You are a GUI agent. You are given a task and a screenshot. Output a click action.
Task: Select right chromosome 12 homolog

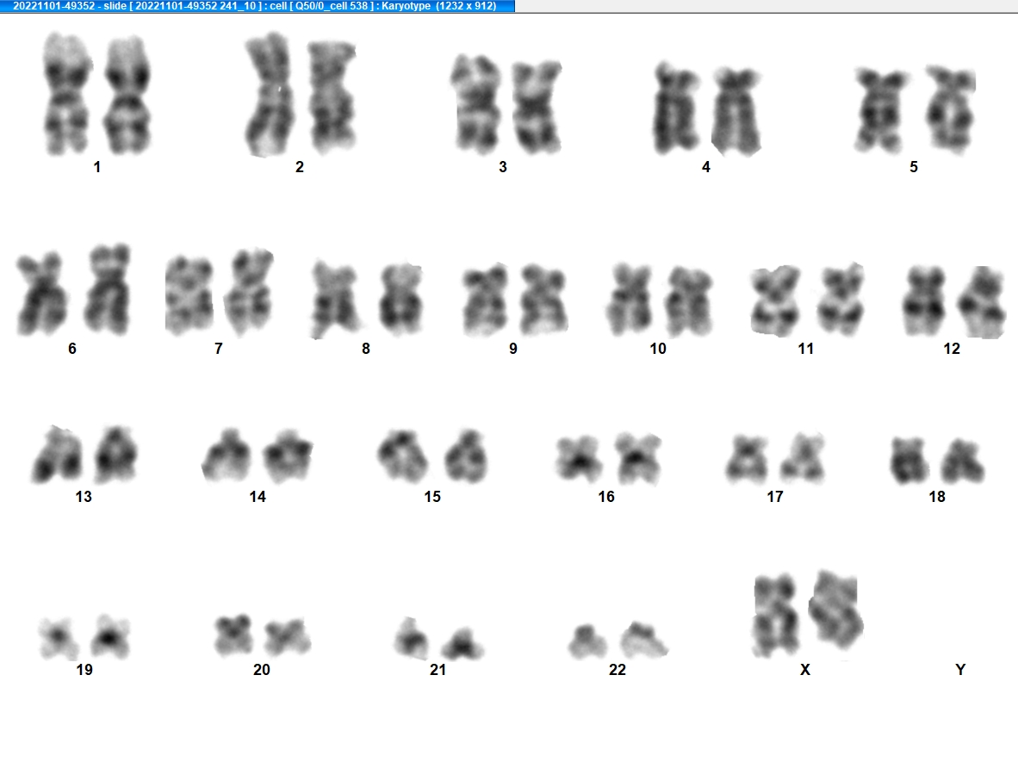[982, 302]
